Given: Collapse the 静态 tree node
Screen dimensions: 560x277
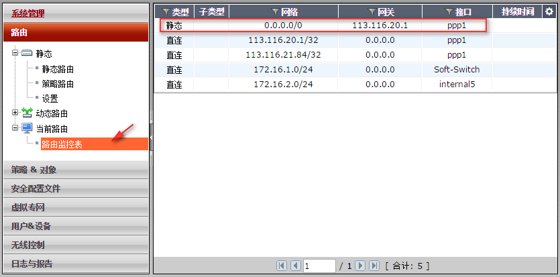Looking at the screenshot, I should coord(15,53).
